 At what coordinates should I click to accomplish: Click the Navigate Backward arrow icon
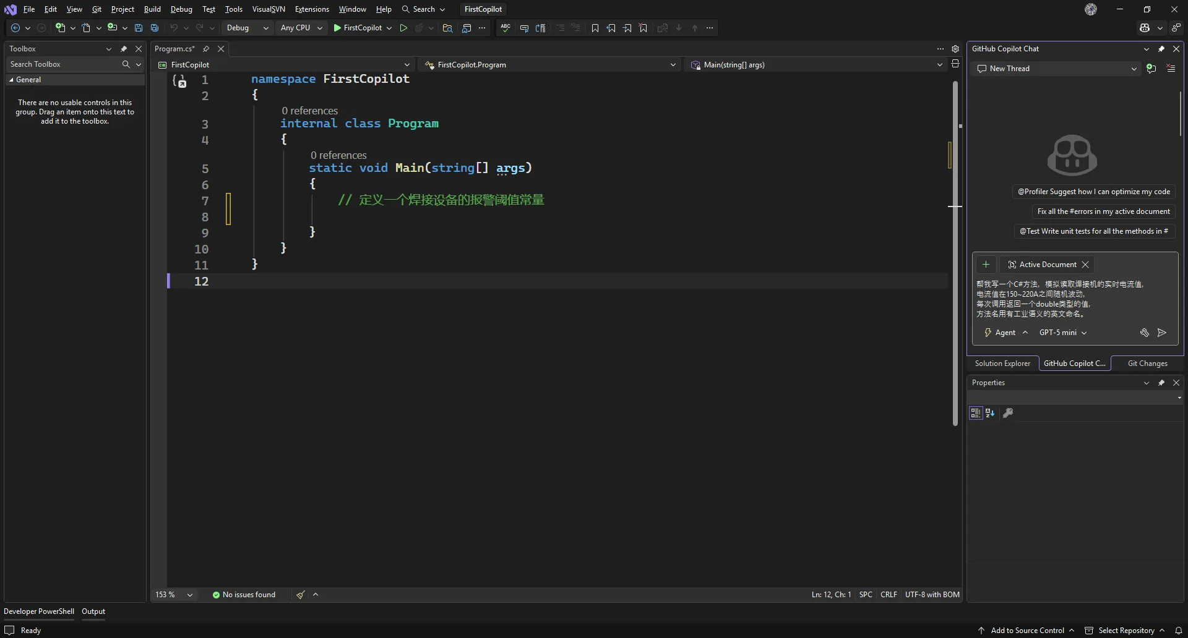point(15,28)
